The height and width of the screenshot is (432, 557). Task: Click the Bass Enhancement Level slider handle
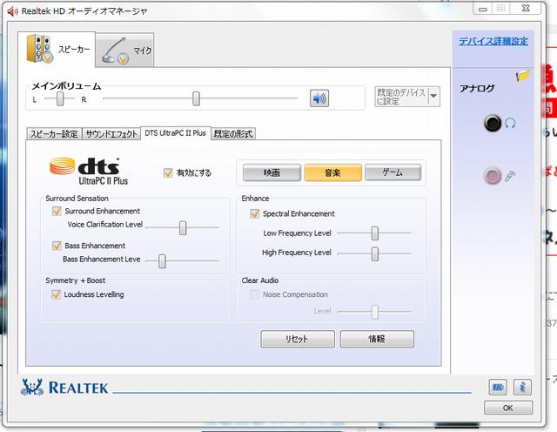(162, 261)
